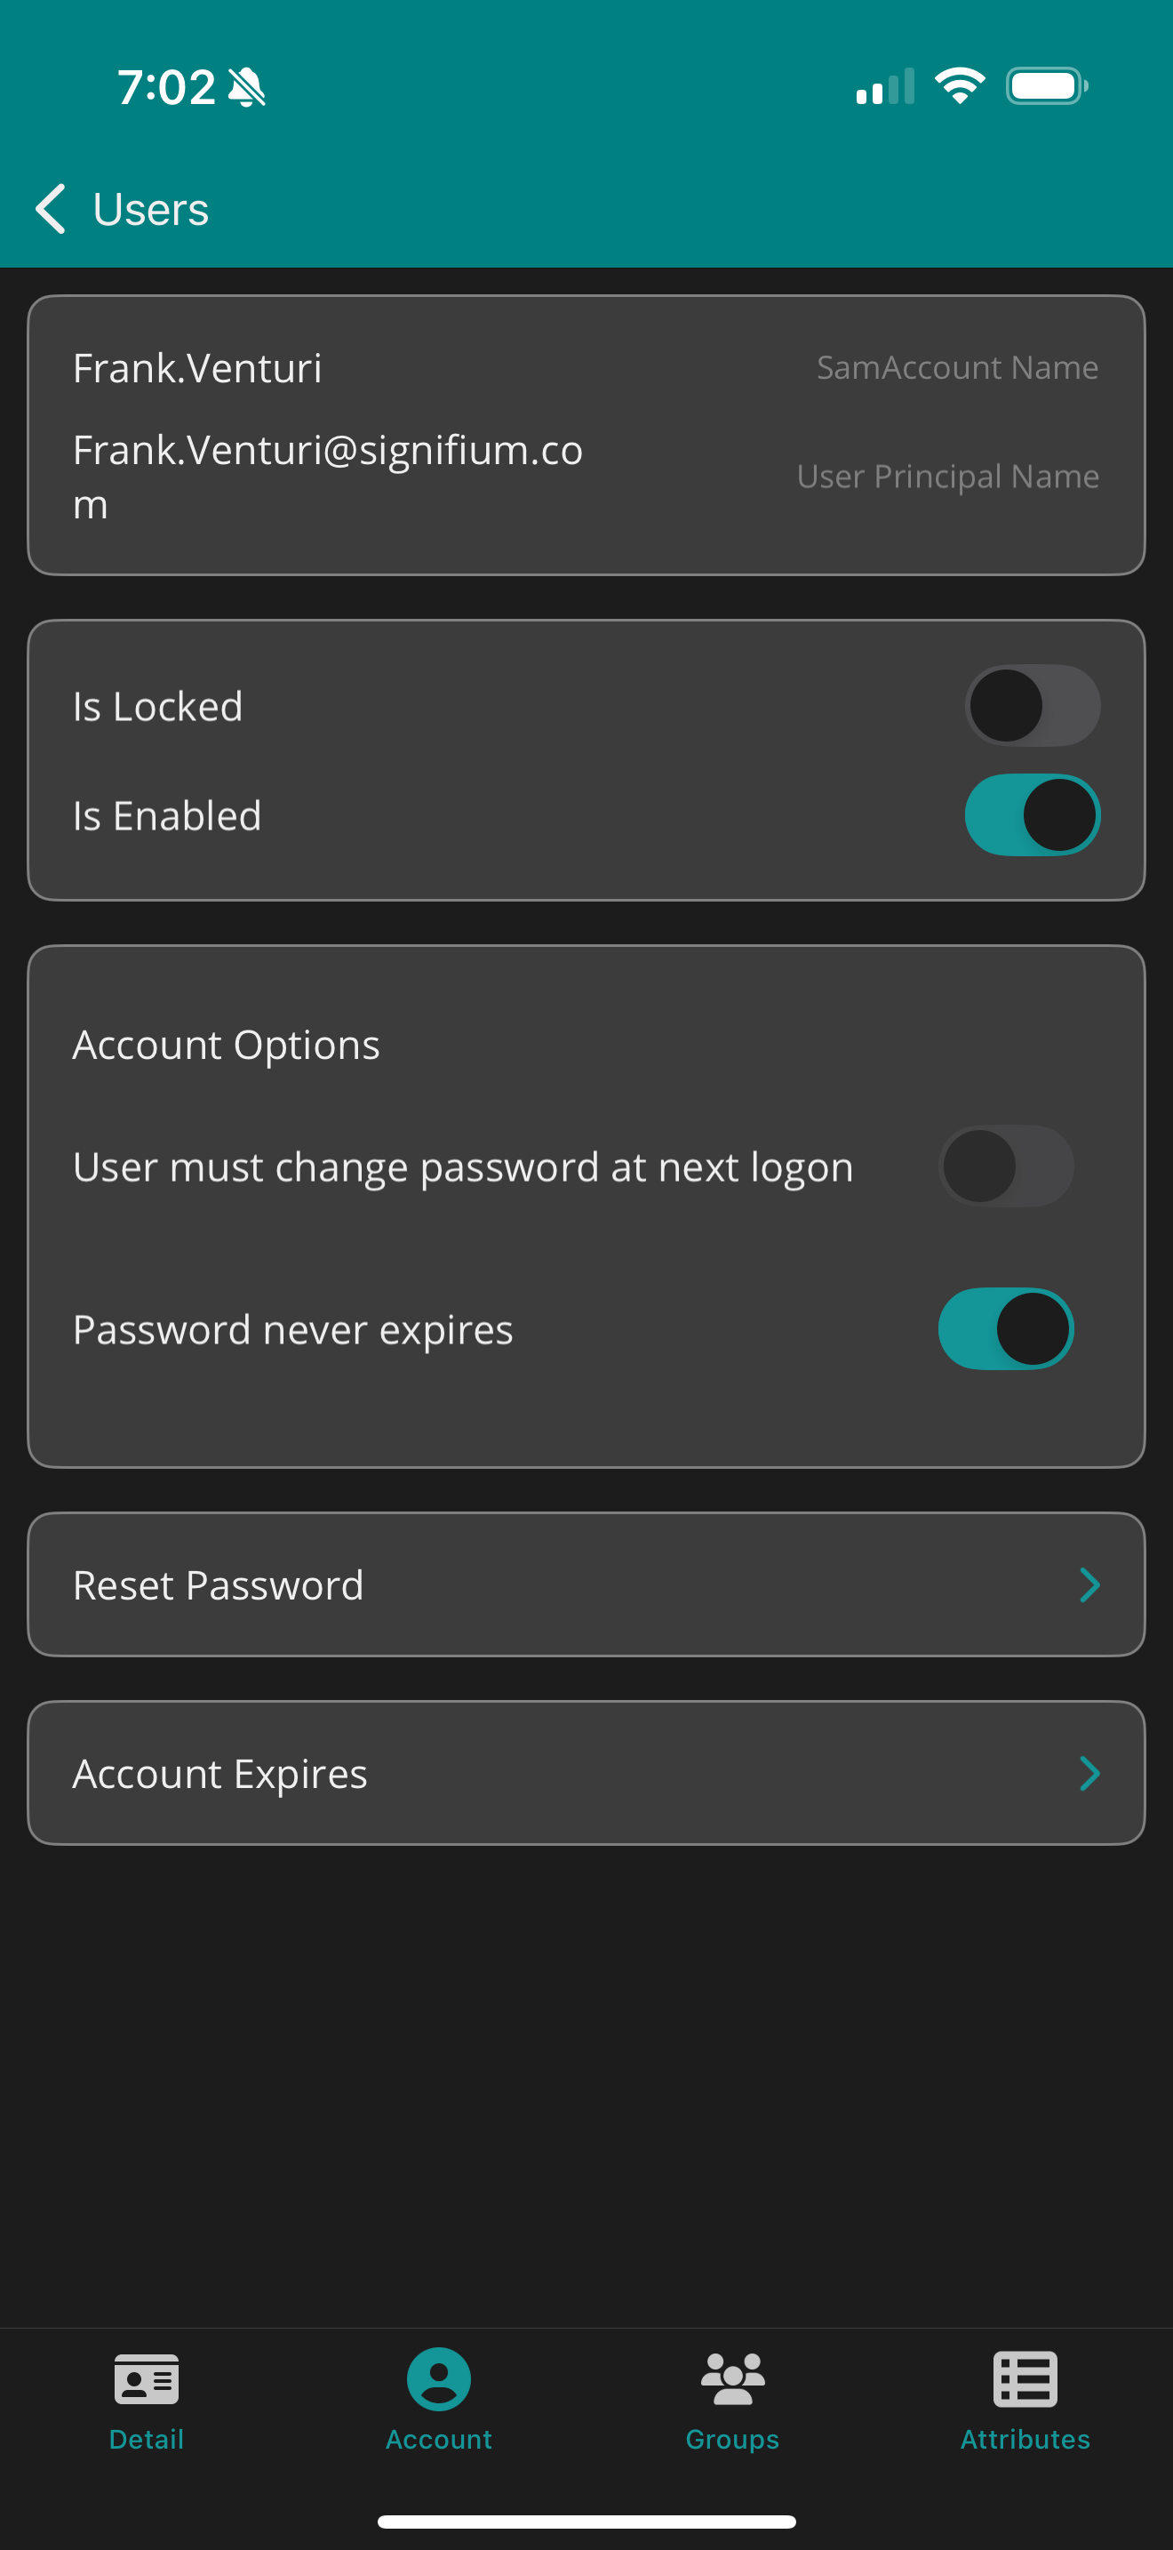Go back to Users list
This screenshot has width=1173, height=2550.
[x=150, y=209]
